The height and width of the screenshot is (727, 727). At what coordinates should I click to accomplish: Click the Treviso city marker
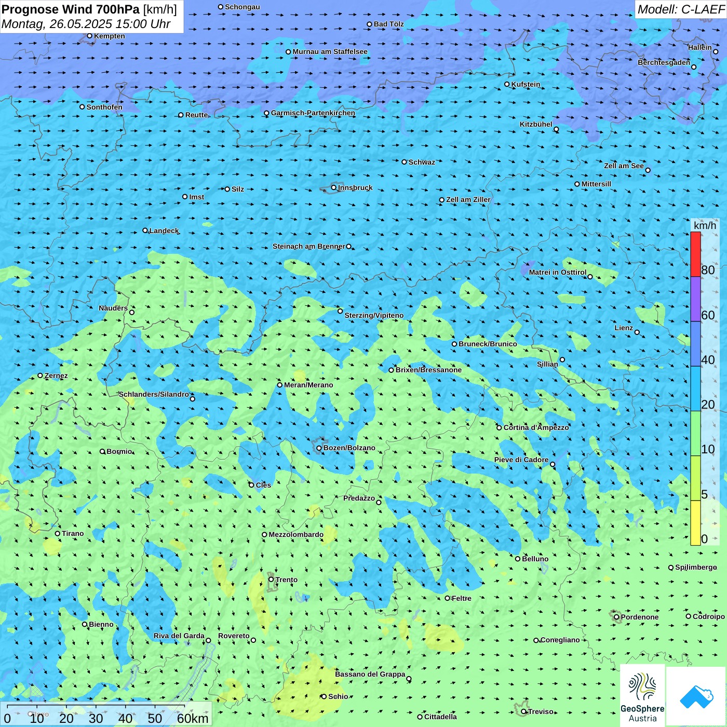click(523, 711)
